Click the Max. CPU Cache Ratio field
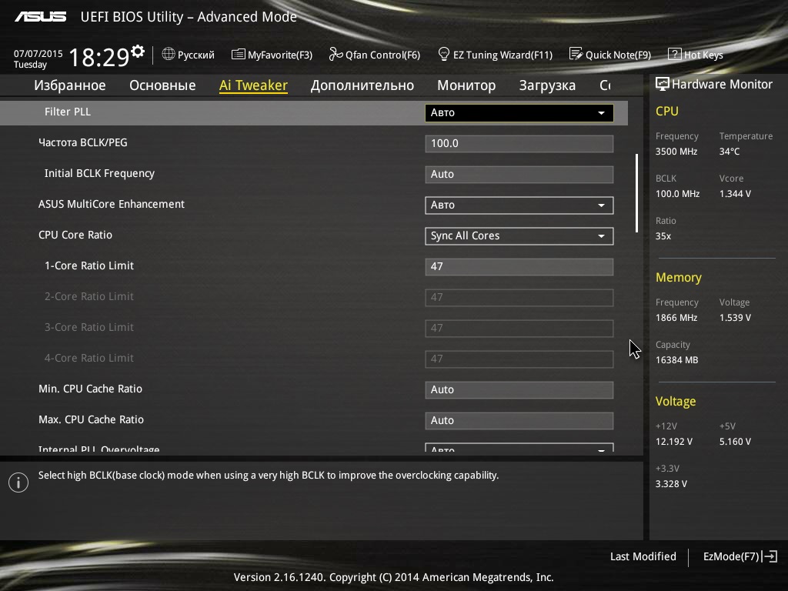This screenshot has height=591, width=788. (x=519, y=420)
